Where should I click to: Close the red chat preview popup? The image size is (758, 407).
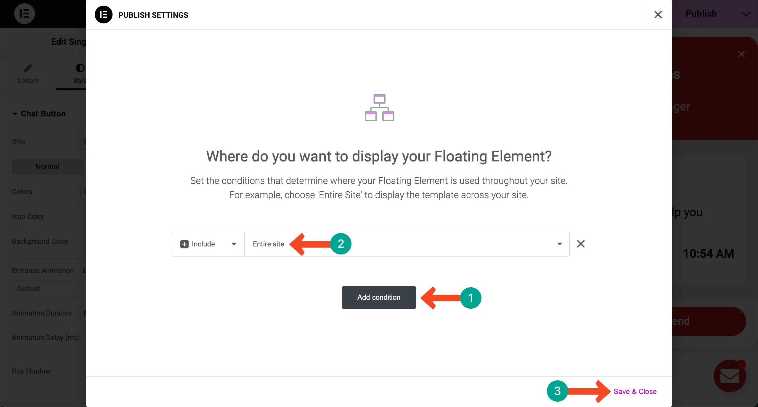[741, 54]
